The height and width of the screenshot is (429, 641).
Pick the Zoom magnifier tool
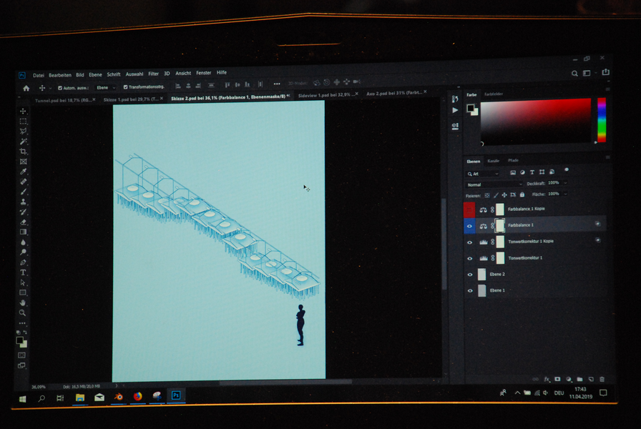click(x=23, y=312)
